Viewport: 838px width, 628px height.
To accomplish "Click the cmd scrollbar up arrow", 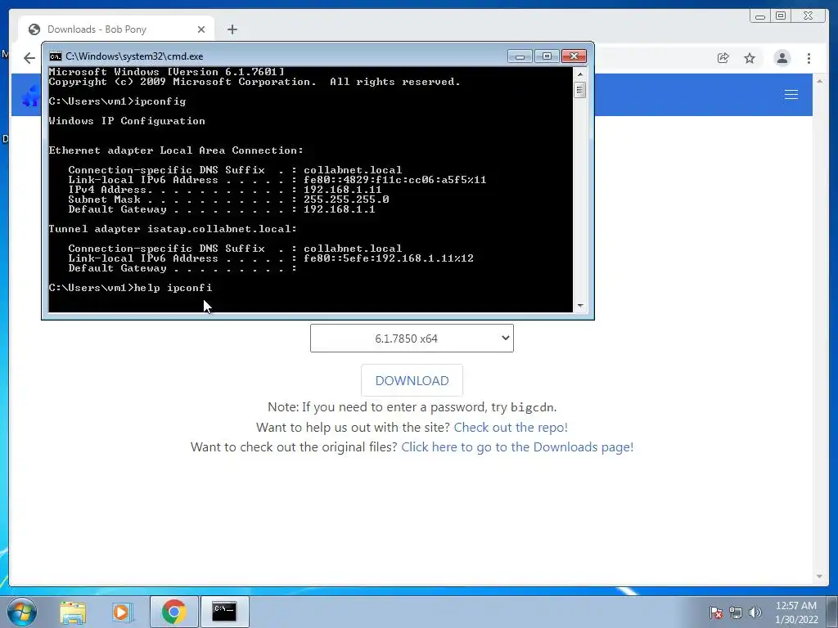I will pos(580,74).
